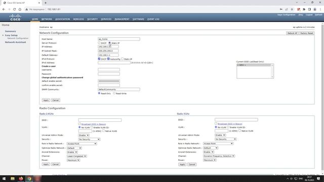The height and width of the screenshot is (182, 324).
Task: Open the red extension icon in toolbar
Action: point(299,9)
